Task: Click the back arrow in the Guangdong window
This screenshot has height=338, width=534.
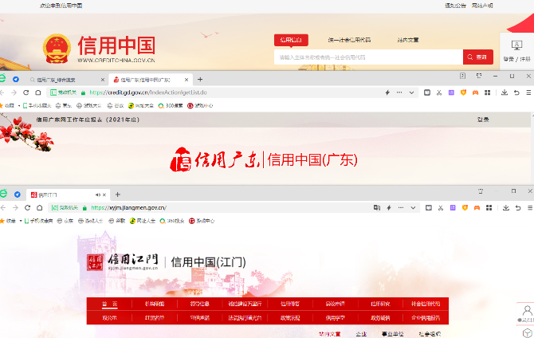Action: pyautogui.click(x=2, y=92)
